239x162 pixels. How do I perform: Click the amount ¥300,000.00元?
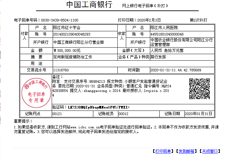67,51
